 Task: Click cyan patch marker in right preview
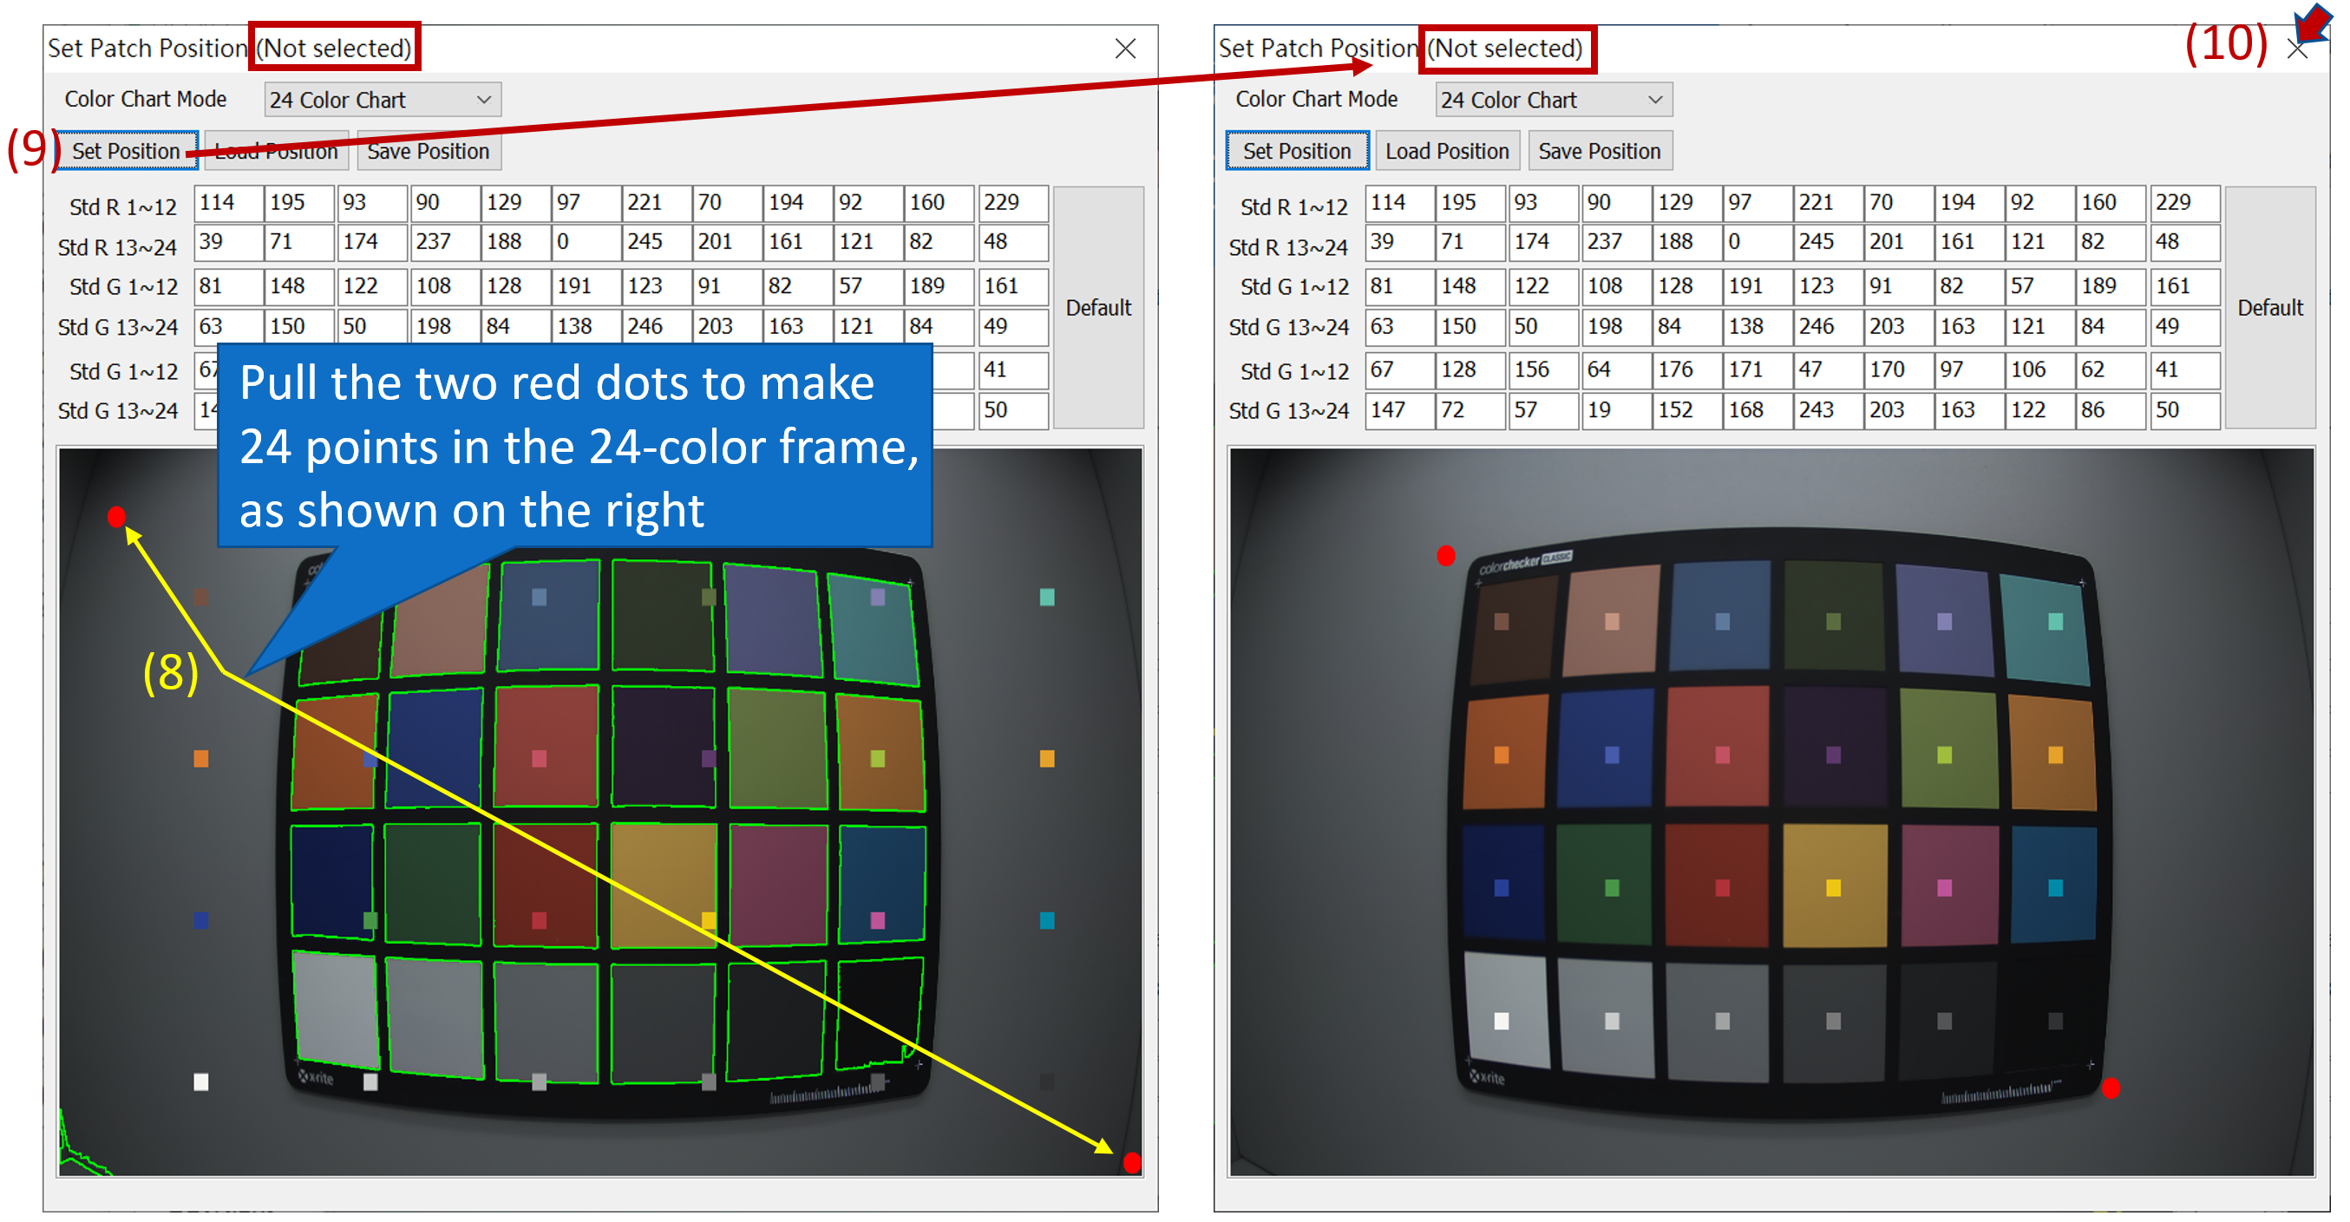(2054, 887)
